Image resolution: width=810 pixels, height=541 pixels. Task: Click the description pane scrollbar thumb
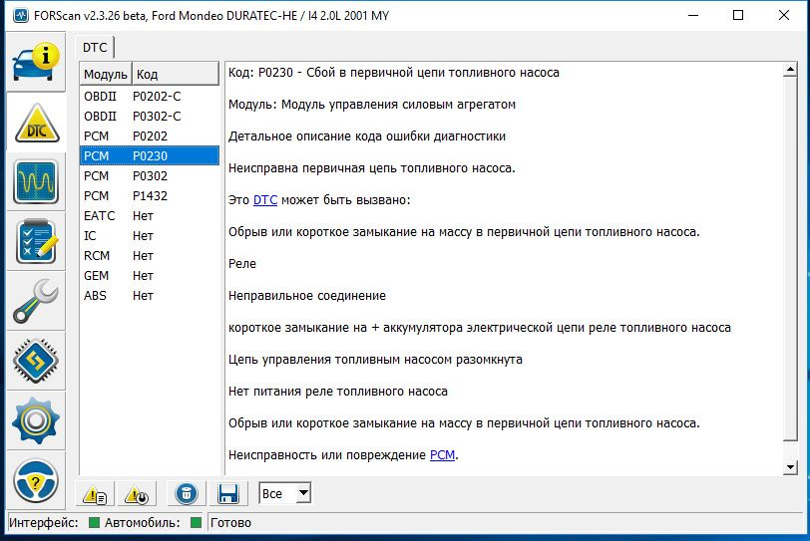(790, 259)
